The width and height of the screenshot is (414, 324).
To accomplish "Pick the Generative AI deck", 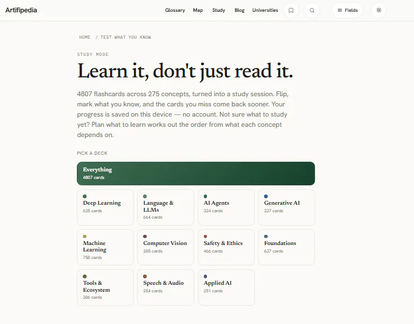I will pyautogui.click(x=287, y=207).
